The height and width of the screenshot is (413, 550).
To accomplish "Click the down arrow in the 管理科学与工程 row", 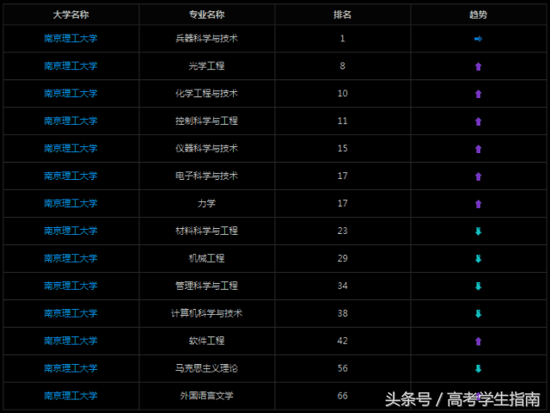I will 478,286.
